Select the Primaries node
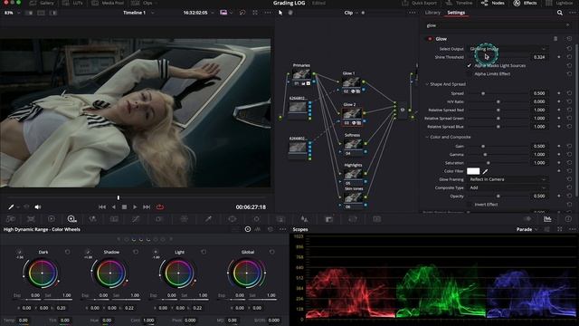The image size is (579, 326). point(301,74)
